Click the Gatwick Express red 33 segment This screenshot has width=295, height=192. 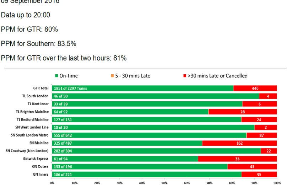click(x=237, y=159)
